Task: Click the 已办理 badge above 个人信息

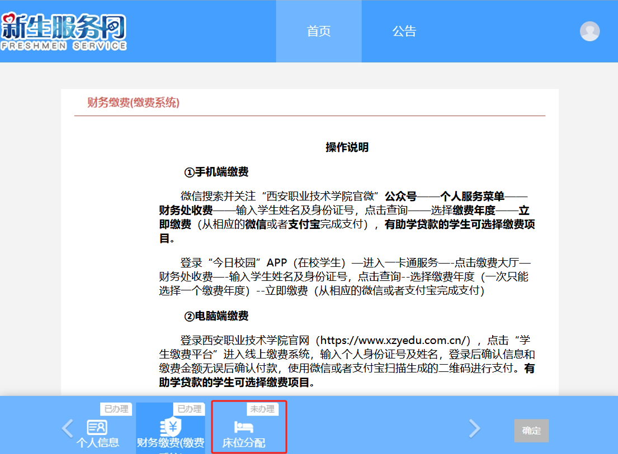Action: [x=115, y=409]
